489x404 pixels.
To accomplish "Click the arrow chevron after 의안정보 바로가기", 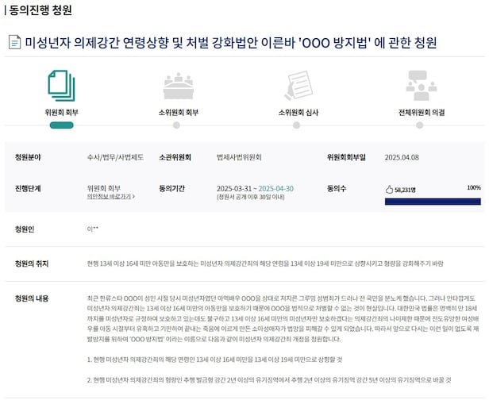I will coord(133,196).
